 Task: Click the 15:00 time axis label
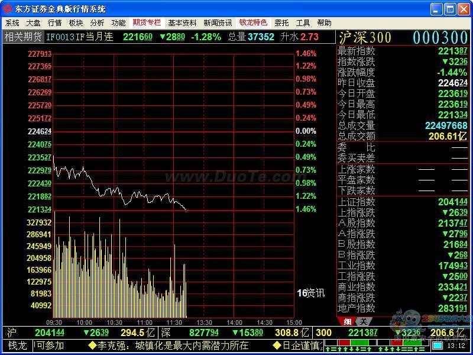[x=294, y=322]
